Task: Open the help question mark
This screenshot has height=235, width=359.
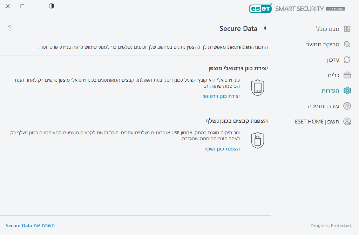Action: 10,28
